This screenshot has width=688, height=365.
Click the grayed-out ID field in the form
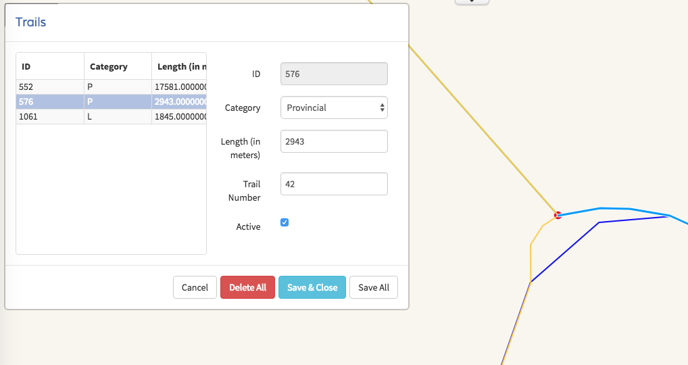tap(334, 74)
